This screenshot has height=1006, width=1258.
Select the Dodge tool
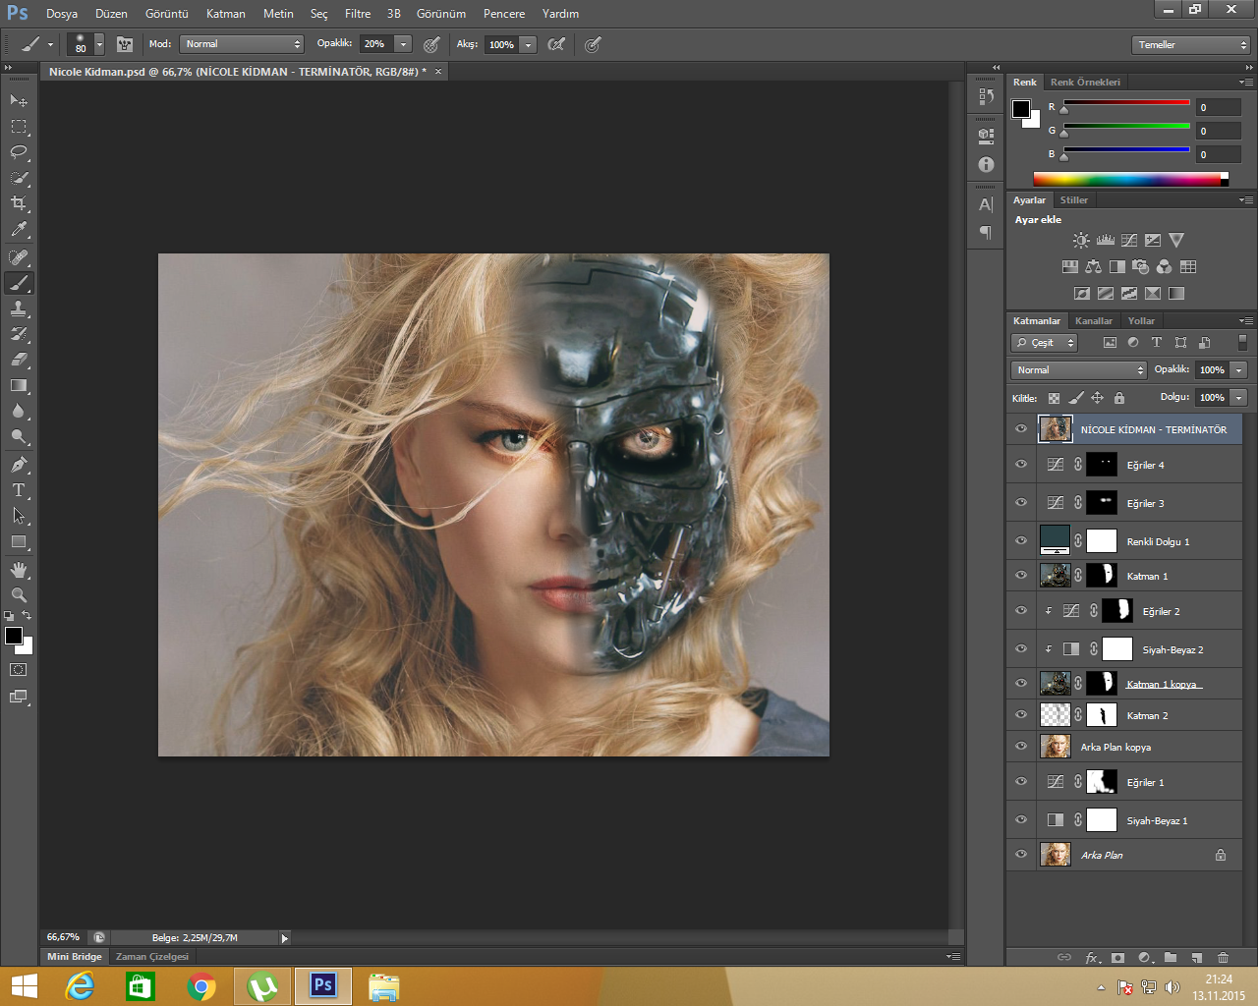[x=19, y=437]
